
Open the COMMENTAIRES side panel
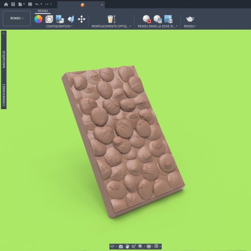[4, 95]
